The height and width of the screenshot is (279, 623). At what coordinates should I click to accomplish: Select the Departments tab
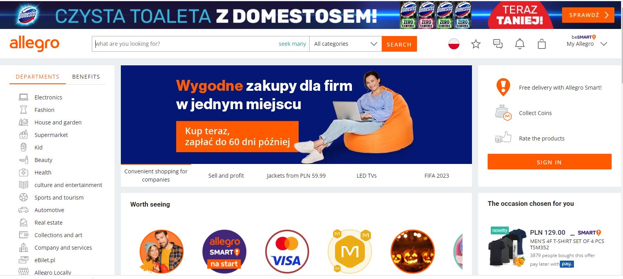(37, 77)
